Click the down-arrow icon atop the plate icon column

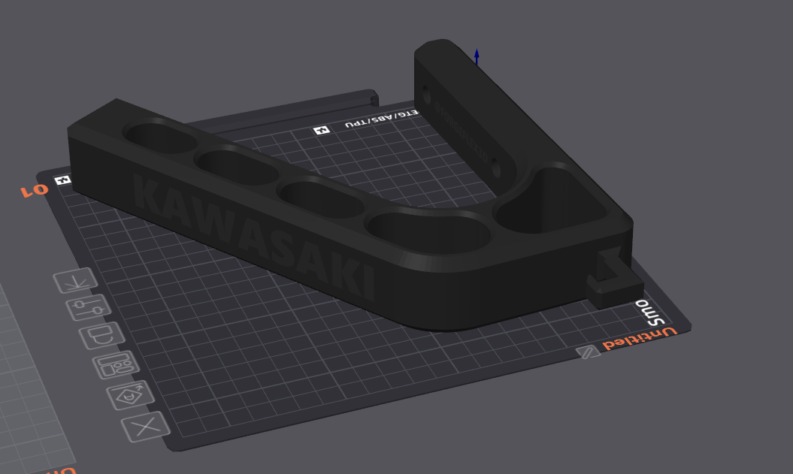[x=75, y=281]
